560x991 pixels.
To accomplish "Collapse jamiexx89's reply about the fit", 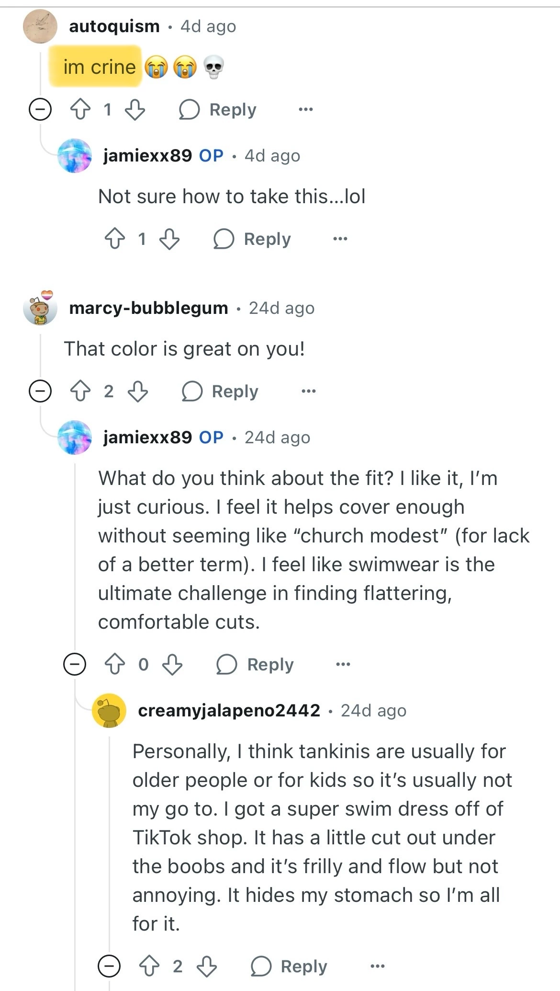I will coord(75,665).
